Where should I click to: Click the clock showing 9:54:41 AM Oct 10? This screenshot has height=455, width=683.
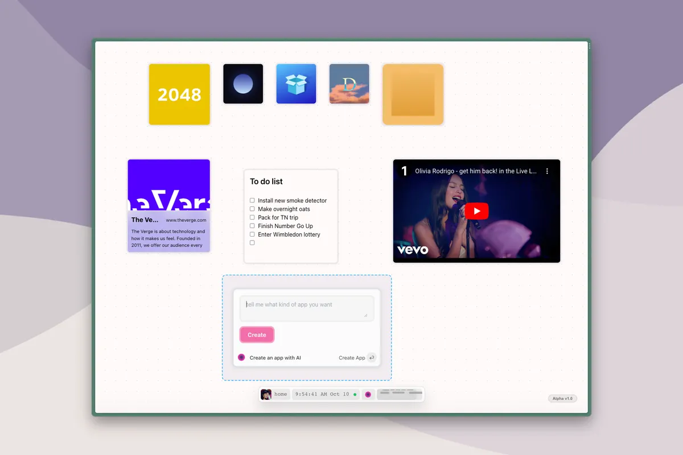(x=322, y=394)
